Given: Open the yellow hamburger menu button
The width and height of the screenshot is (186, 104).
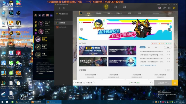Looking at the screenshot, I should point(175,83).
